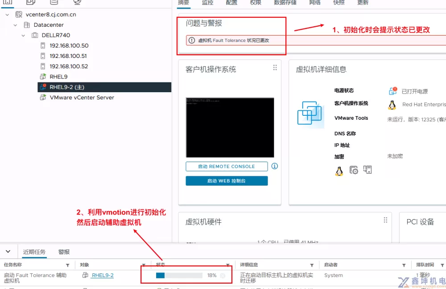446x289 pixels.
Task: Click the DELLR740 cluster icon
Action: (35, 35)
